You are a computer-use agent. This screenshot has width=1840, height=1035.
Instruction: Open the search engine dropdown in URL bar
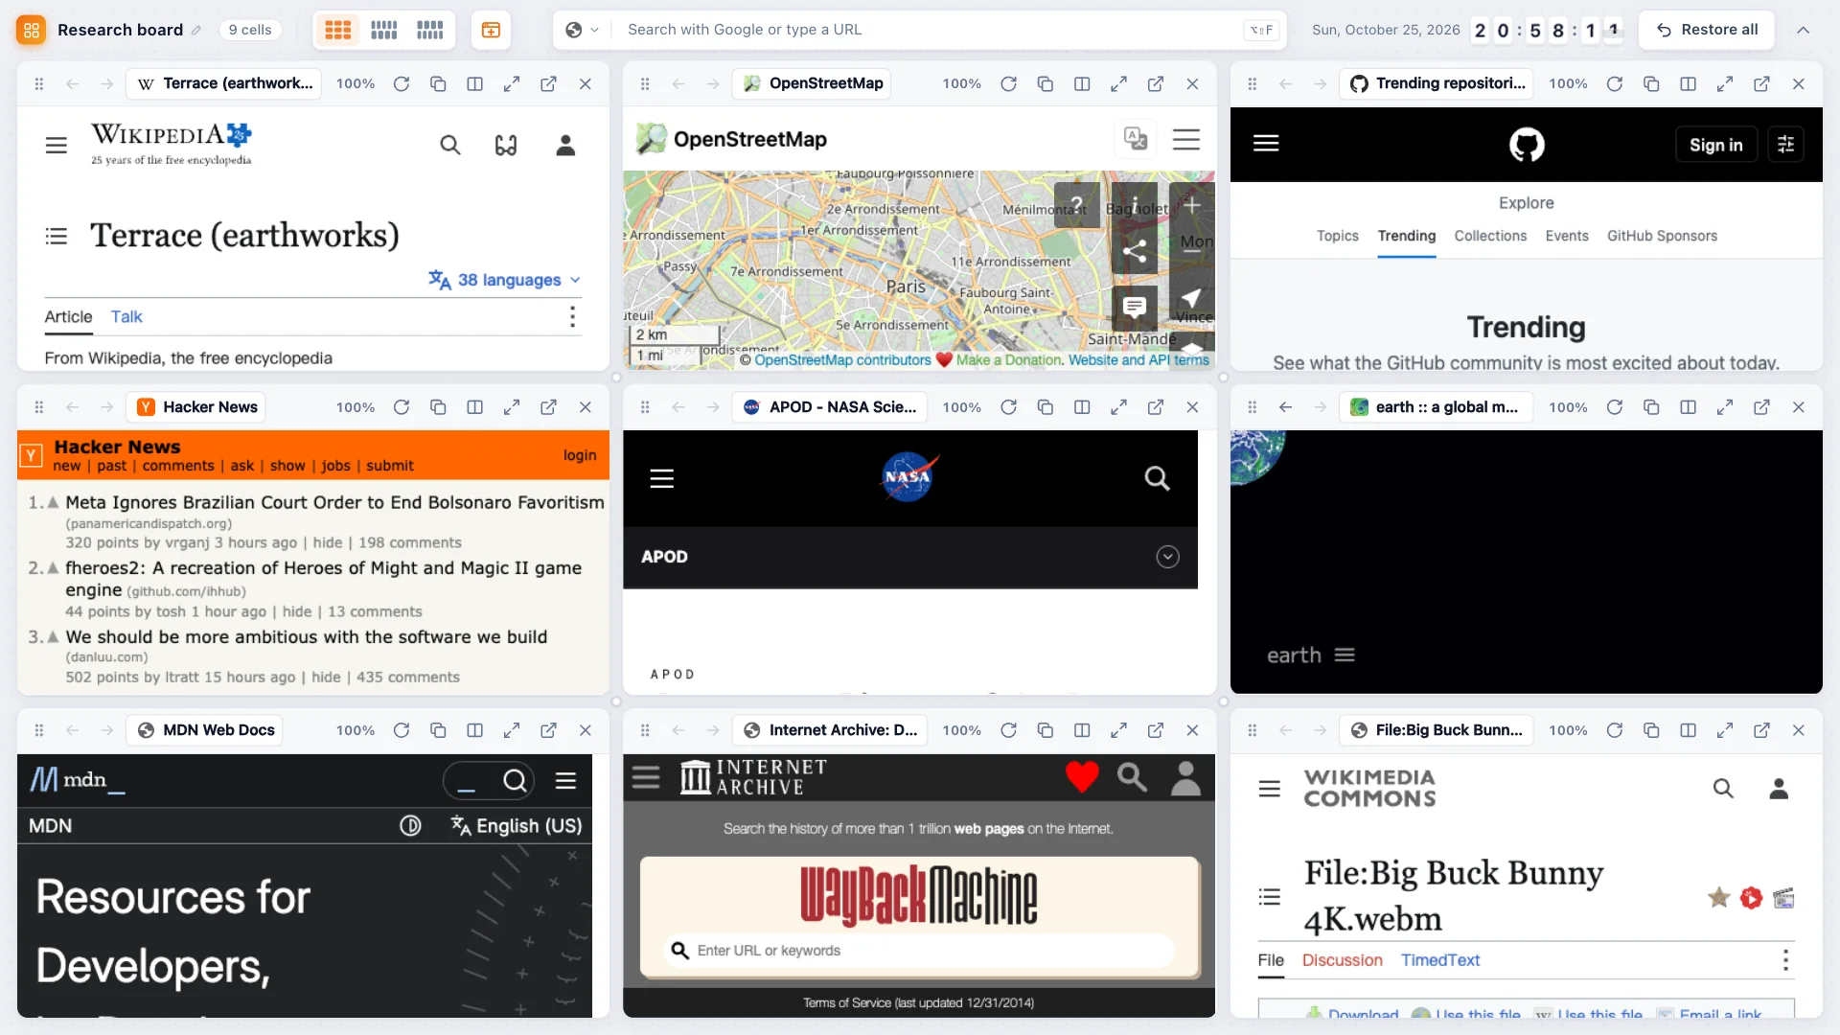pyautogui.click(x=582, y=30)
